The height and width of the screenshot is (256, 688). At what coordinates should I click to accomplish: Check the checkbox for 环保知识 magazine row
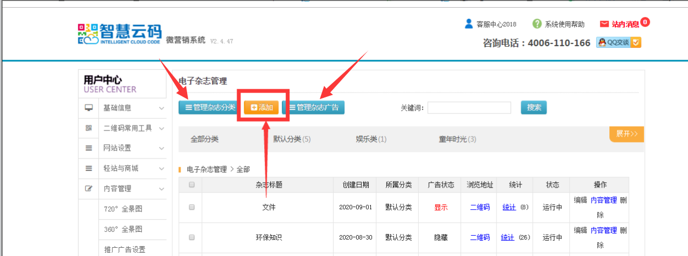point(192,237)
